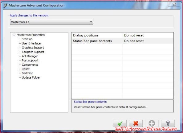183x133 pixels.
Task: Click the gray plus apply button
Action: [x=152, y=123]
